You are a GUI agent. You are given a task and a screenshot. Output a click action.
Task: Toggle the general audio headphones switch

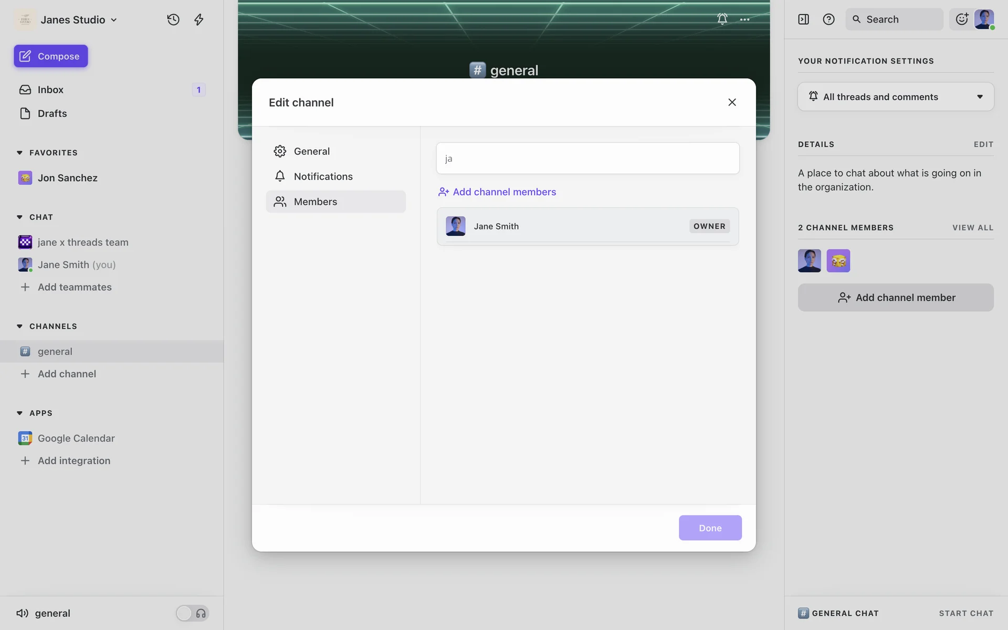[192, 613]
